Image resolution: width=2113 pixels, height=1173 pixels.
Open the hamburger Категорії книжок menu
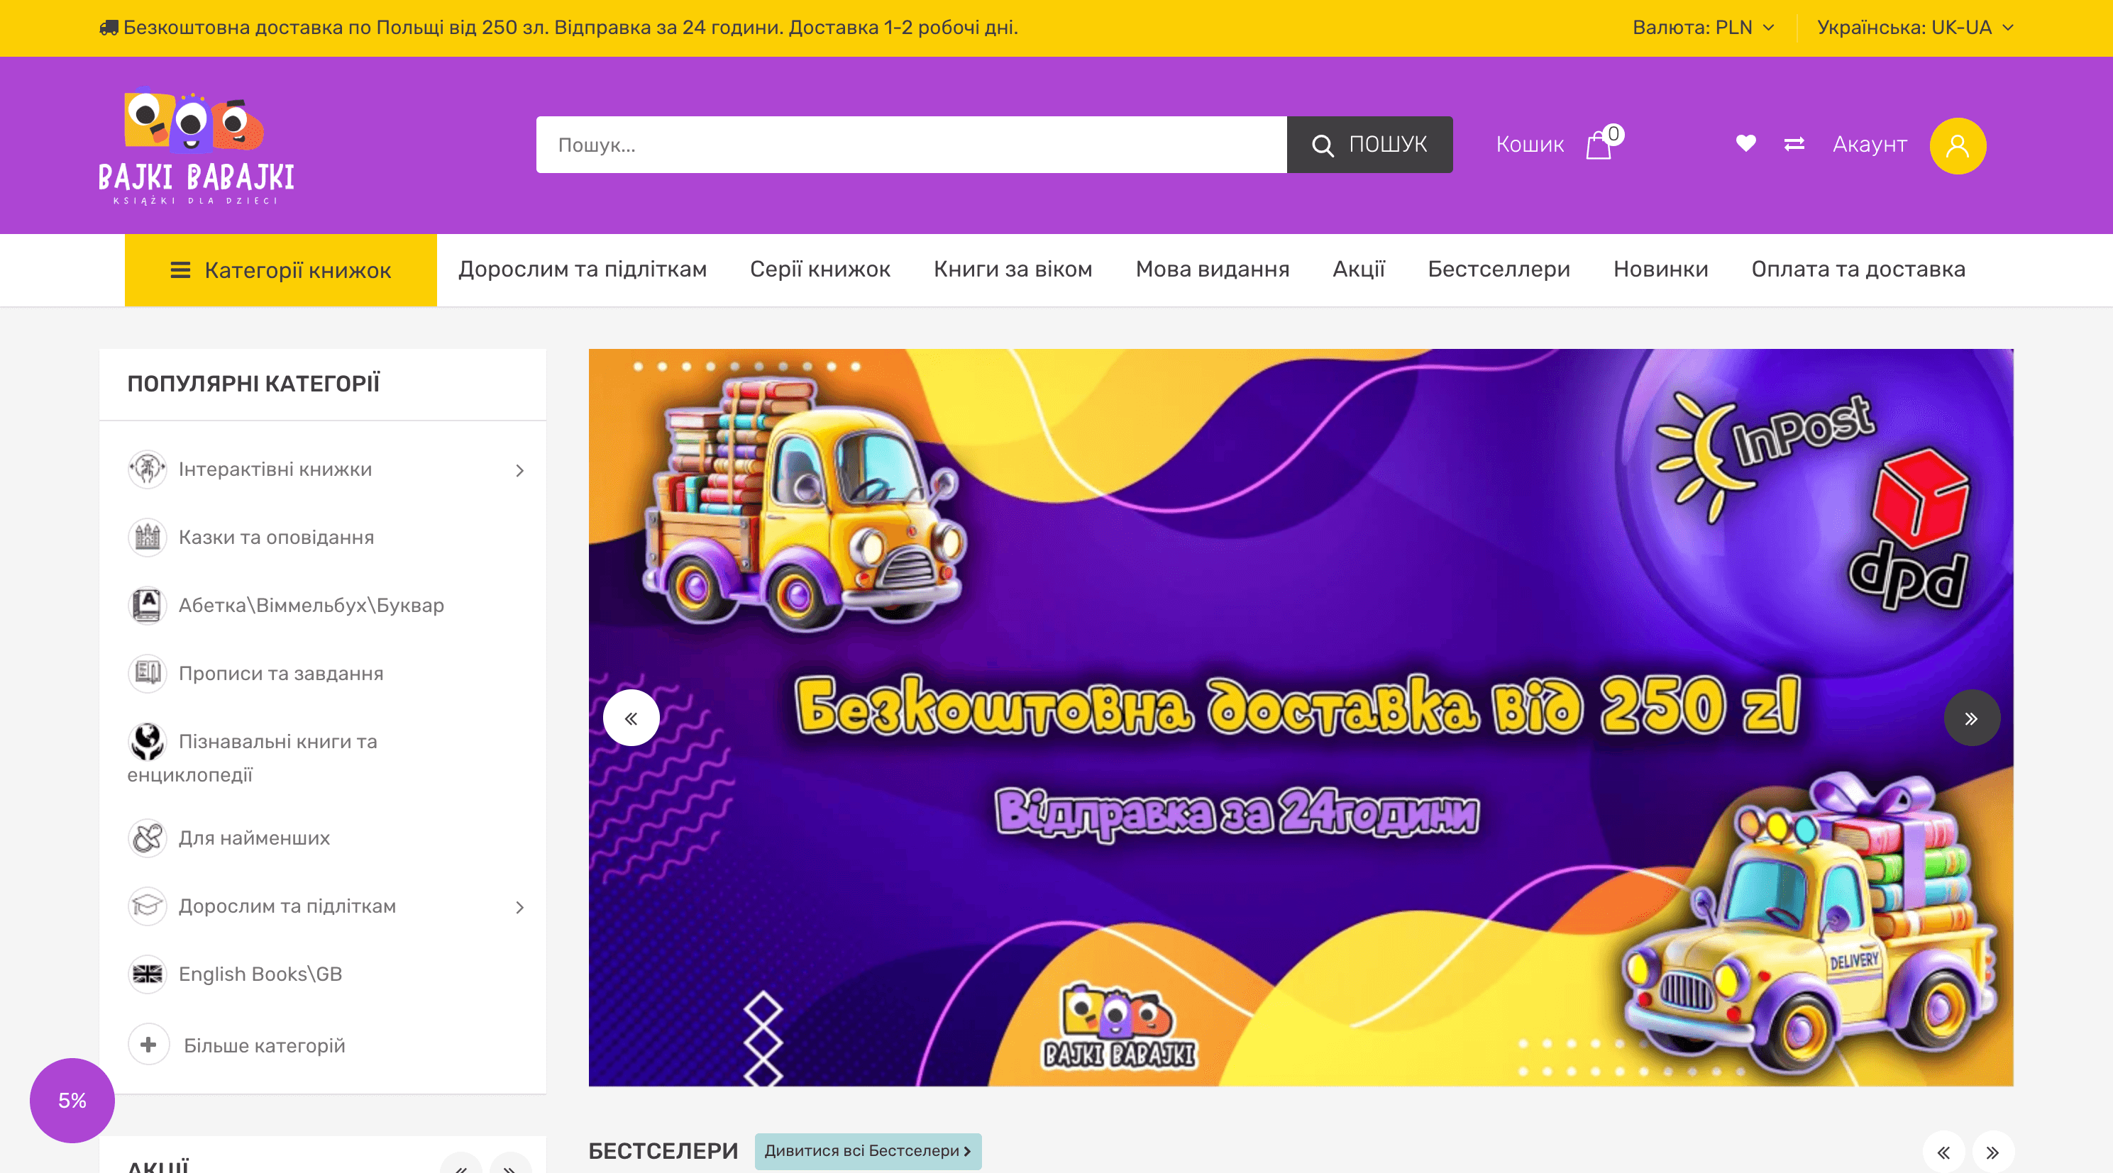tap(181, 269)
